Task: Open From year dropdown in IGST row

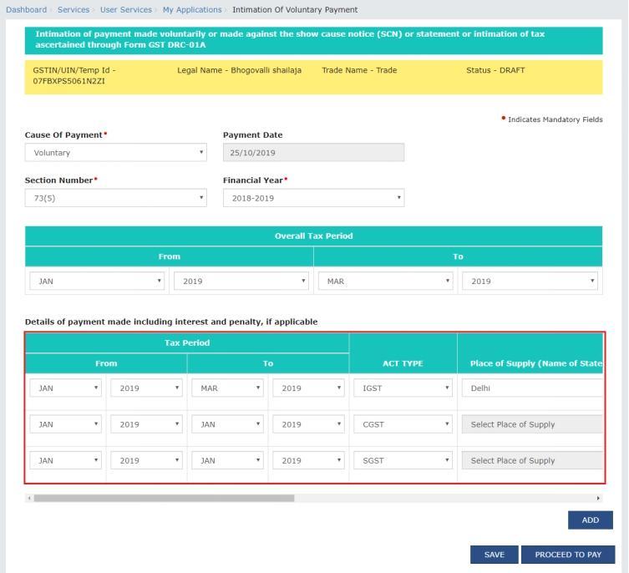Action: tap(146, 388)
